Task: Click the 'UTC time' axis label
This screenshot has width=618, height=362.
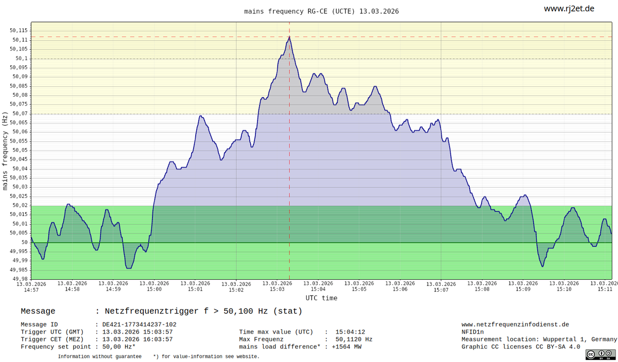Action: coord(321,298)
